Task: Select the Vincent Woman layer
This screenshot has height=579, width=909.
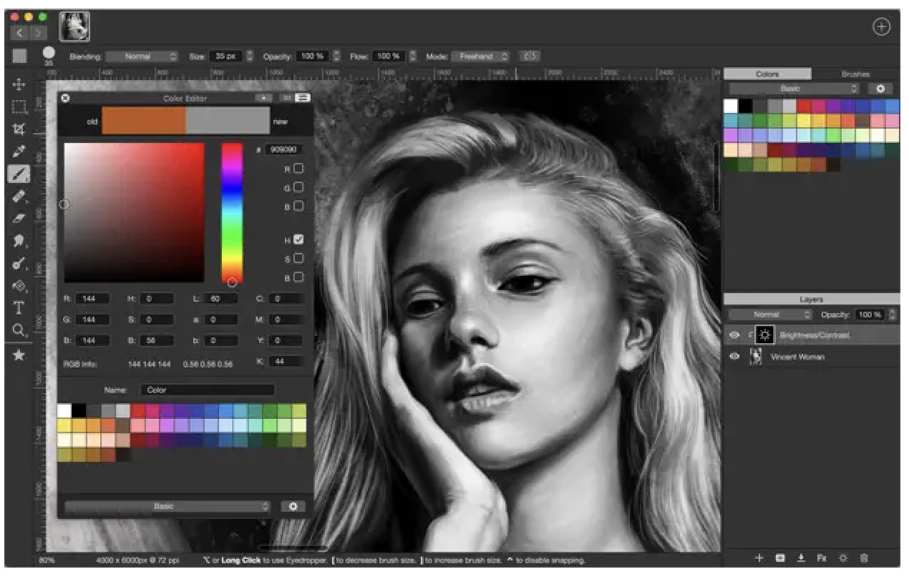Action: coord(812,357)
